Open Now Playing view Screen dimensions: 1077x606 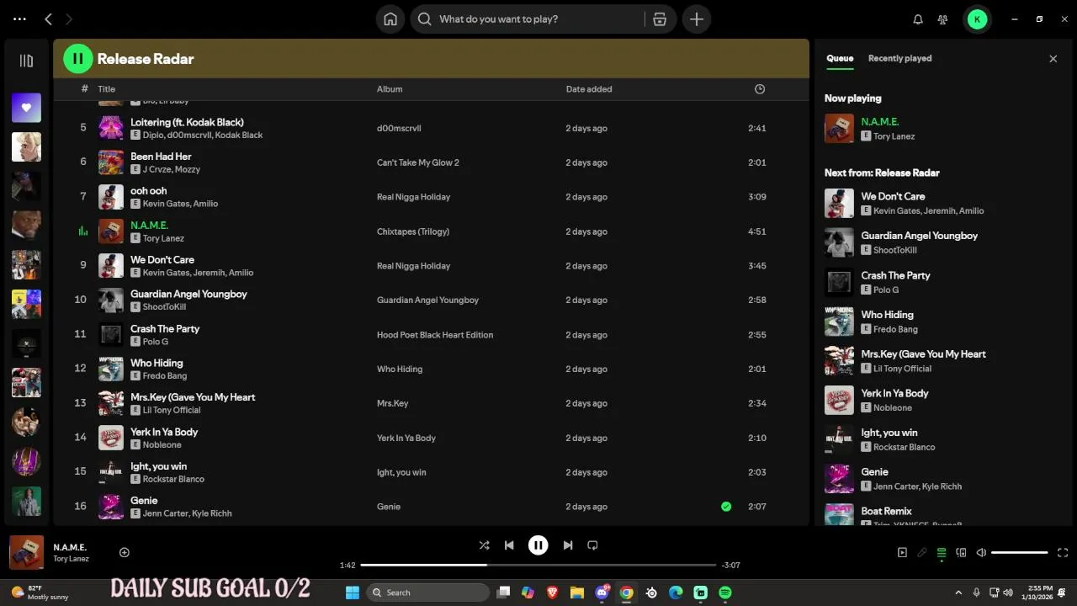[902, 553]
